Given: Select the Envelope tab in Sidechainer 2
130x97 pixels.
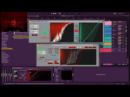Looking at the screenshot, I should pos(64,47).
